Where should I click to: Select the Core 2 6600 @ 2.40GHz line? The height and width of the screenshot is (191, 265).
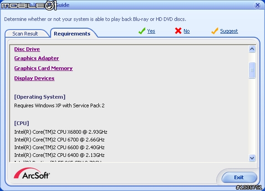point(59,147)
